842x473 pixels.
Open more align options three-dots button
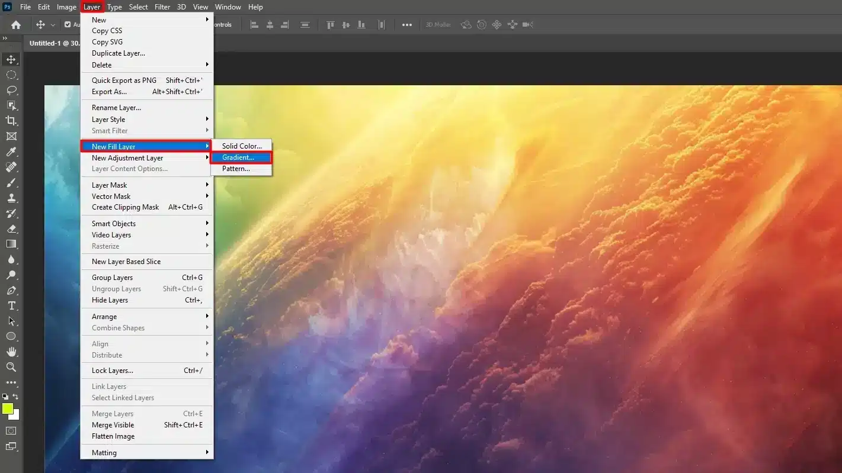[x=406, y=25]
